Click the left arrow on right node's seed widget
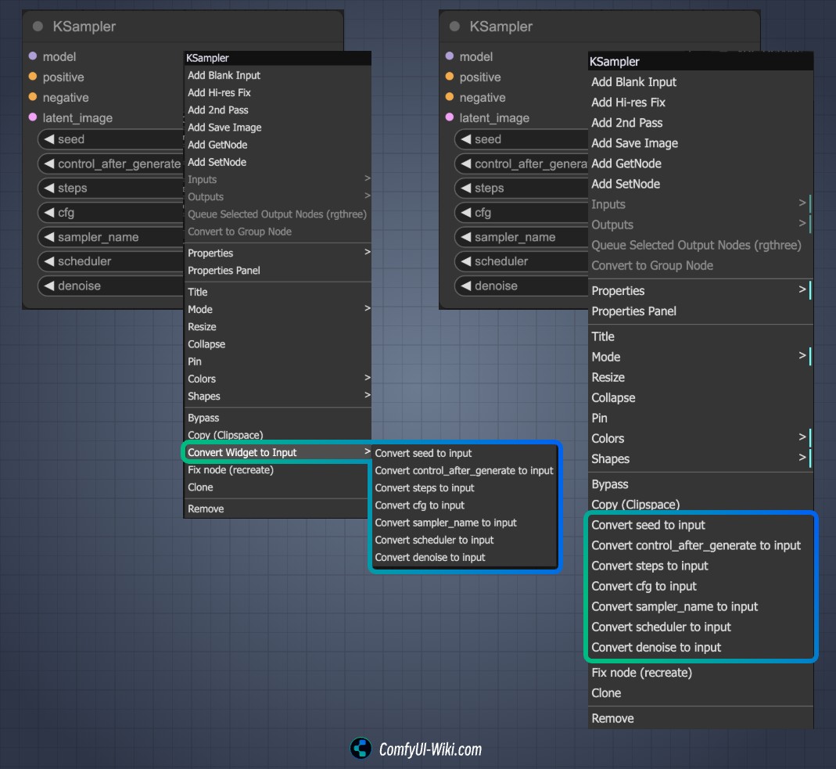836x769 pixels. [466, 139]
